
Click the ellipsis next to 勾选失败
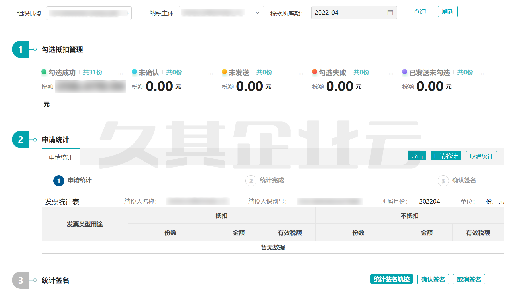click(391, 74)
